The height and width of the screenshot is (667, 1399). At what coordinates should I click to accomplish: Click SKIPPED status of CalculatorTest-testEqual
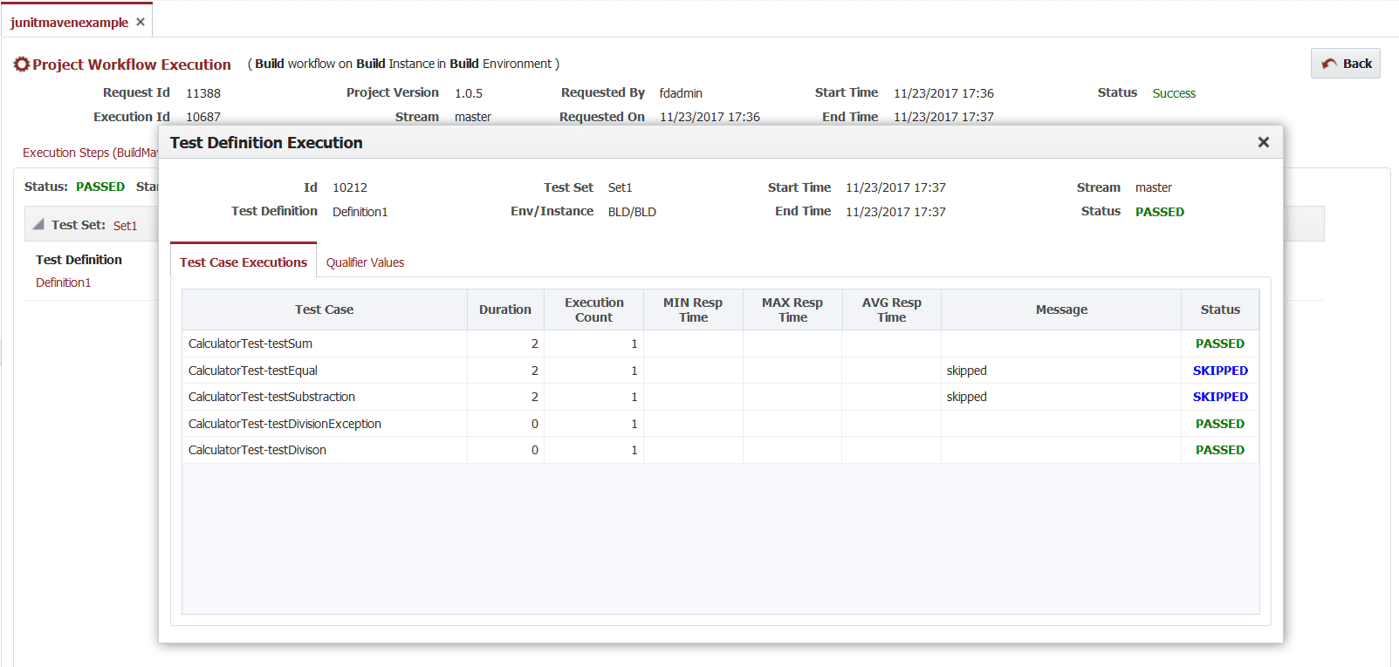coord(1220,371)
